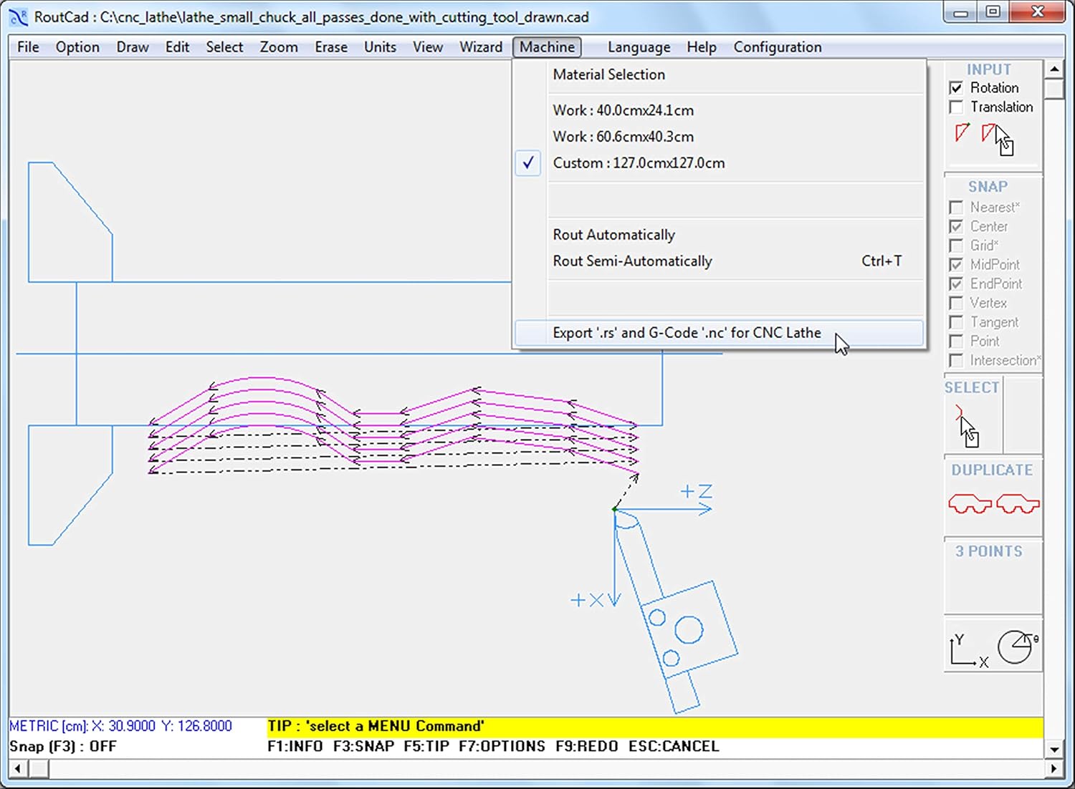1075x789 pixels.
Task: Toggle EndPoint snap checkbox
Action: [x=956, y=284]
